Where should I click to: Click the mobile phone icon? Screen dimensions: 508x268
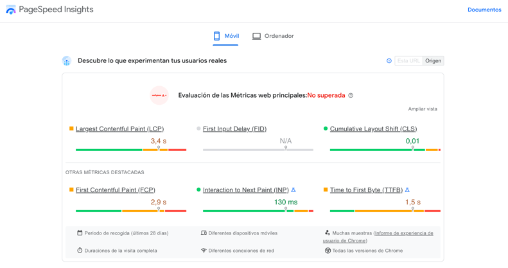point(216,36)
